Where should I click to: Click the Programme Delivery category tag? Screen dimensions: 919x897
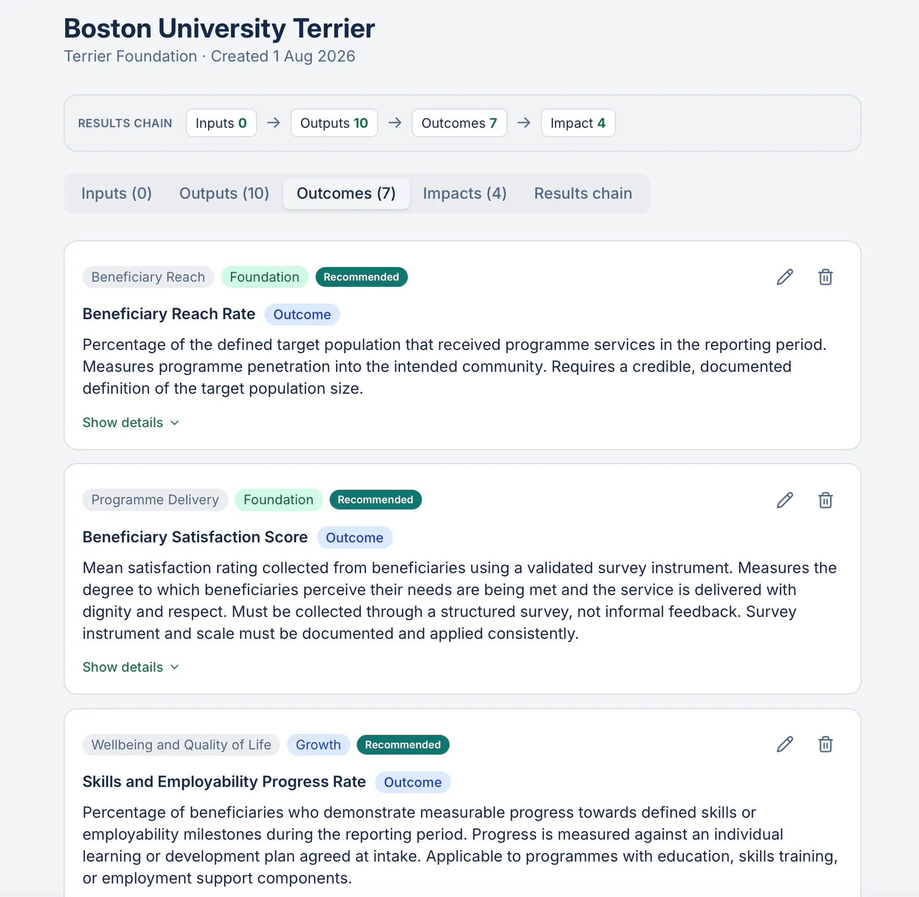tap(155, 500)
